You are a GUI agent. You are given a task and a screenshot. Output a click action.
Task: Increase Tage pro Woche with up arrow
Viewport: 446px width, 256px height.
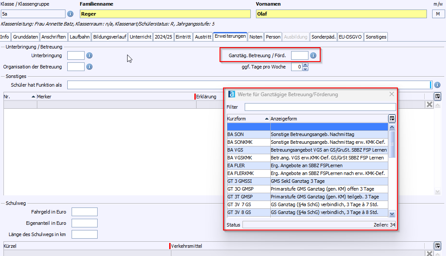coord(305,65)
